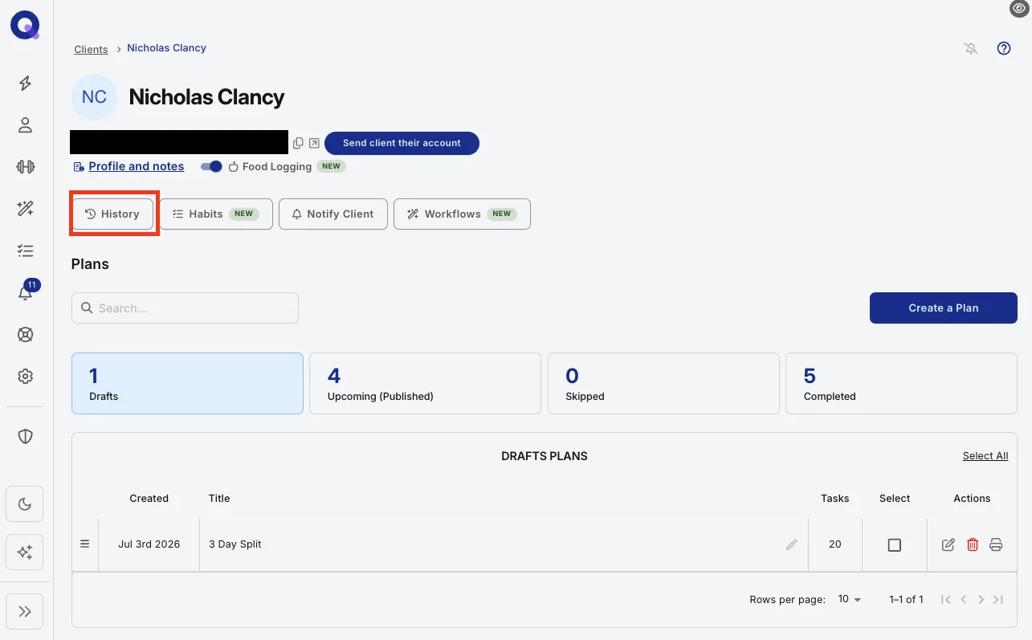The width and height of the screenshot is (1032, 640).
Task: Click the Jul 3rd 2026 created date
Action: click(x=149, y=544)
